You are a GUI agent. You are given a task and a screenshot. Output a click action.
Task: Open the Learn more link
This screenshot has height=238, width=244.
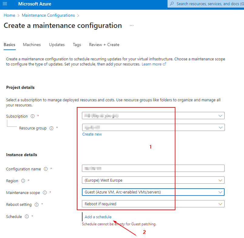151,64
